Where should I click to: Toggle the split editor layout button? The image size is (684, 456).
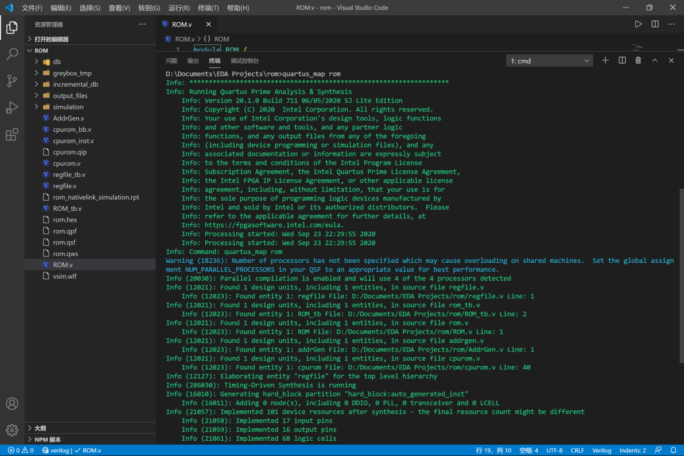point(655,25)
